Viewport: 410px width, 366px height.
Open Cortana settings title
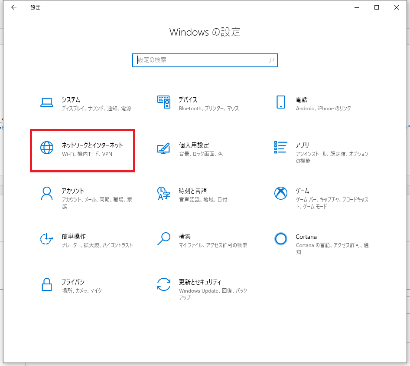tap(306, 237)
